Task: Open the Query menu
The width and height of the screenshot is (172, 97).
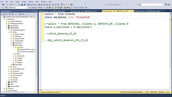Action: pyautogui.click(x=17, y=2)
